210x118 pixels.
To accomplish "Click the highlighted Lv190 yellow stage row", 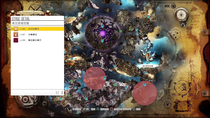I will pyautogui.click(x=37, y=29).
